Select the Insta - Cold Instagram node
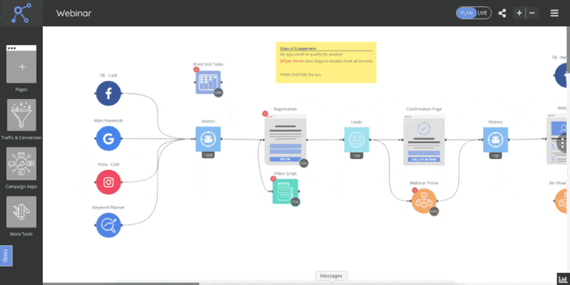570x285 pixels. pyautogui.click(x=108, y=182)
